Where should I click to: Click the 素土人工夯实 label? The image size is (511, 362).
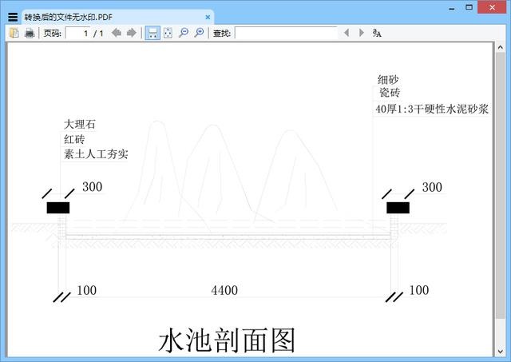tap(96, 154)
